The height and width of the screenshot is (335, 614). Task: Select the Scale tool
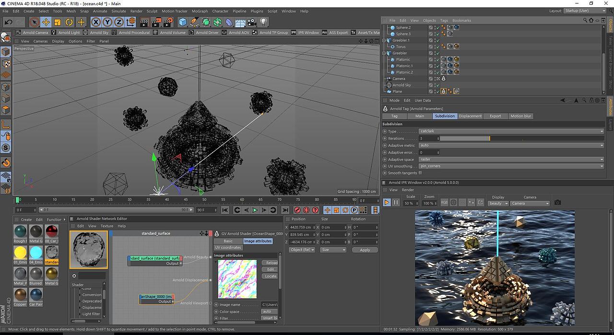pyautogui.click(x=57, y=22)
